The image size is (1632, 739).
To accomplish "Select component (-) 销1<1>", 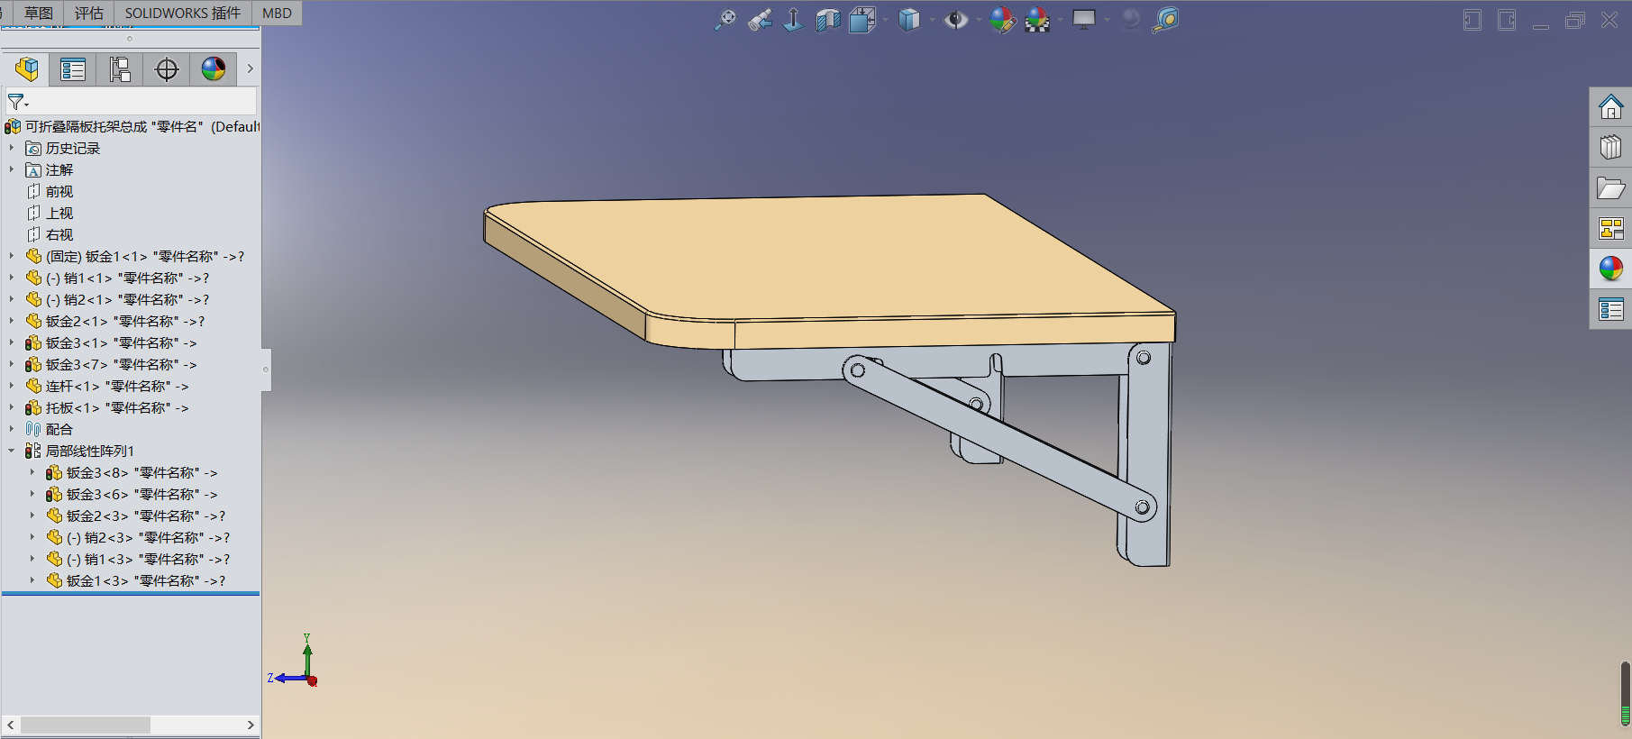I will [117, 278].
